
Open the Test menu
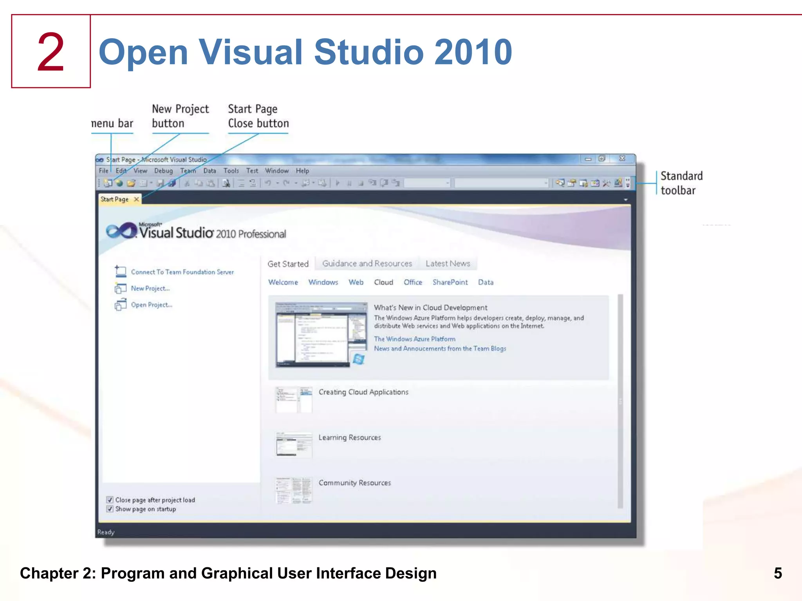tap(252, 171)
